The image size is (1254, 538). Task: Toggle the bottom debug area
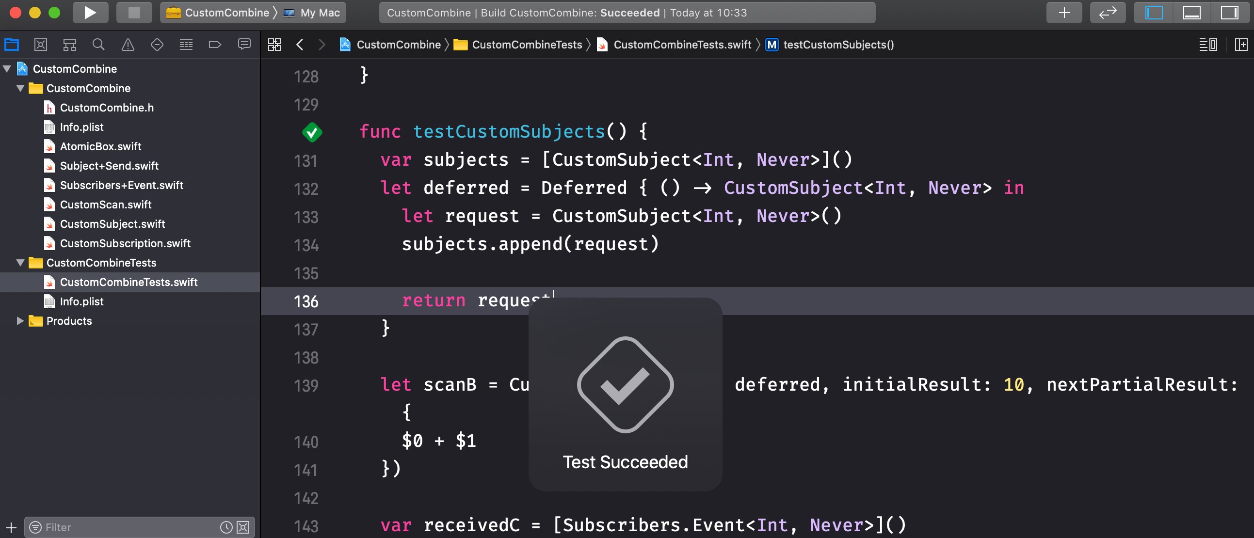(x=1191, y=13)
